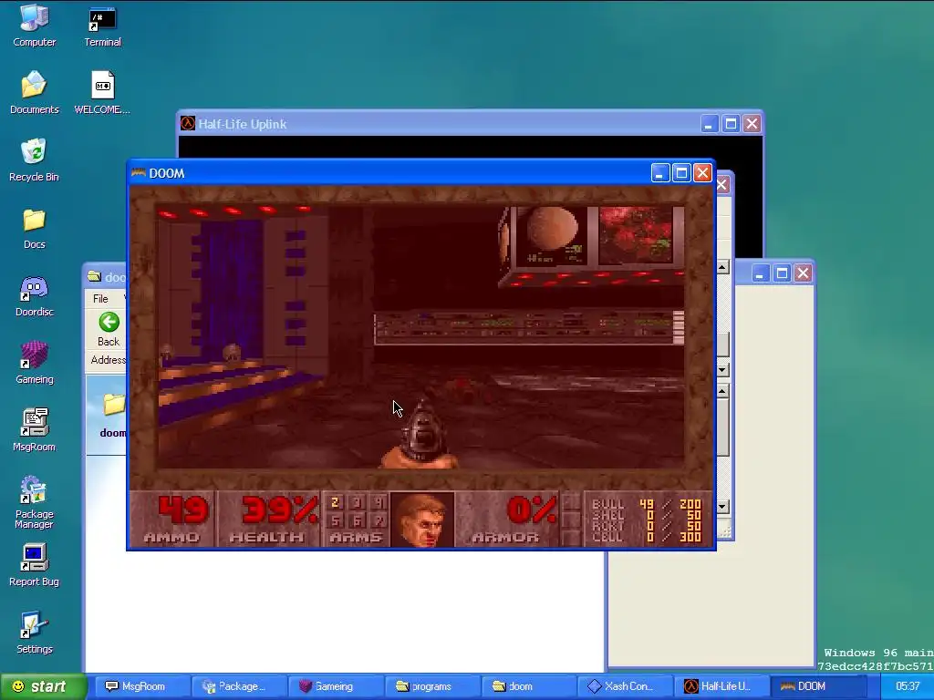Click the Start button
Screen dimensions: 934x700
click(x=44, y=686)
